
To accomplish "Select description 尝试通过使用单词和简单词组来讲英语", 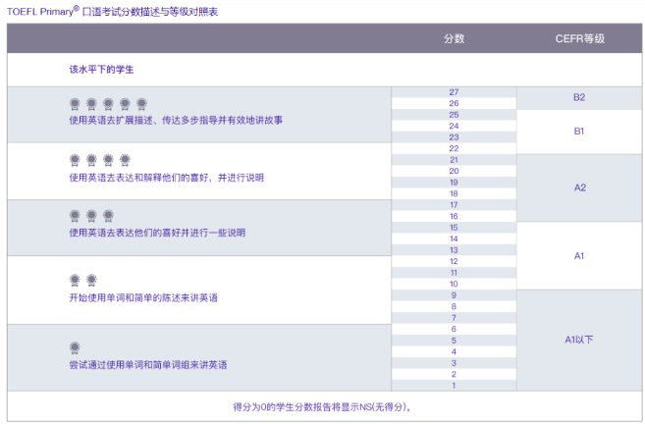I will pyautogui.click(x=147, y=364).
